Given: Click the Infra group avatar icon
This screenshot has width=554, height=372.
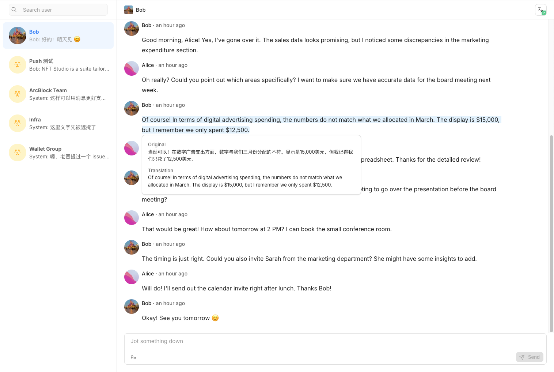Looking at the screenshot, I should 18,123.
